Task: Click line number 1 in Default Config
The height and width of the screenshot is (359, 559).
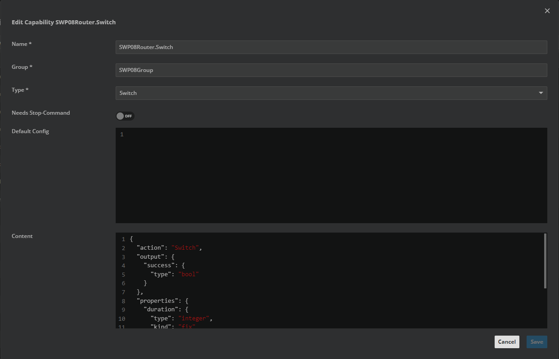Action: 122,135
